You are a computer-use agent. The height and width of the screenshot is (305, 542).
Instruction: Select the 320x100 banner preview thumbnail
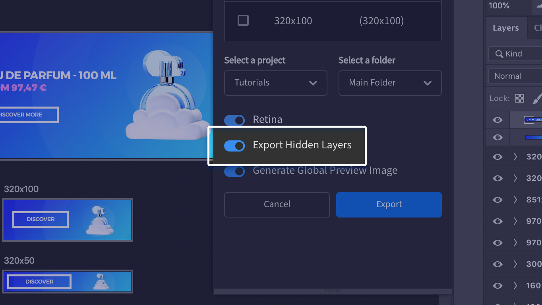tap(68, 220)
